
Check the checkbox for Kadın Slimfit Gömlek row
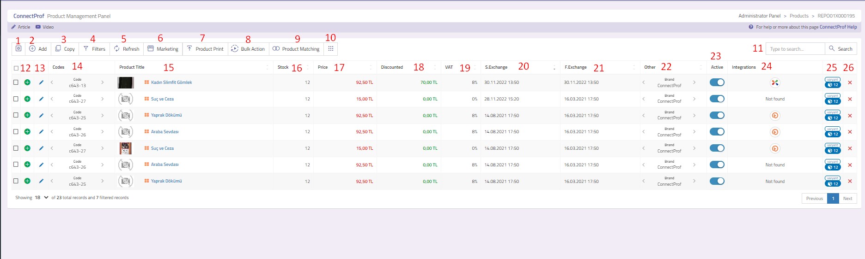coord(16,82)
